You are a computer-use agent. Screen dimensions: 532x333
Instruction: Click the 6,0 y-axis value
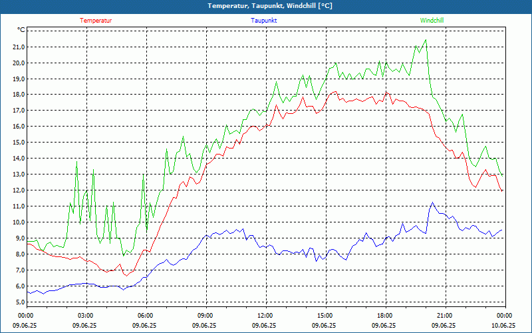(20, 286)
